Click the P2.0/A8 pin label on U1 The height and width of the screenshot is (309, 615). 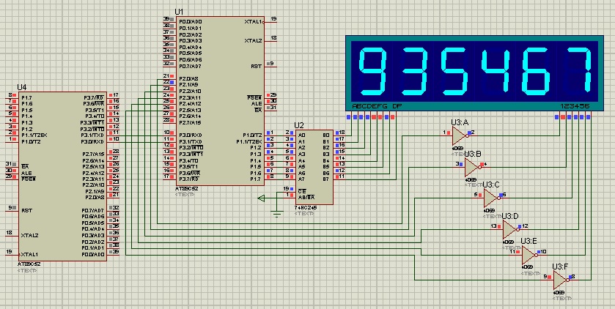pyautogui.click(x=188, y=78)
